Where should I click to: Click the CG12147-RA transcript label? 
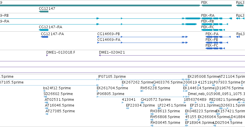click(50, 27)
